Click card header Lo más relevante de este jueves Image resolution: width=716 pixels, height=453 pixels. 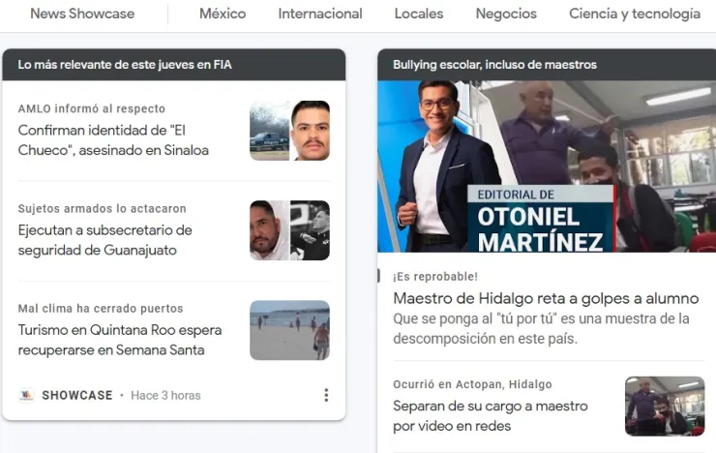tap(125, 65)
